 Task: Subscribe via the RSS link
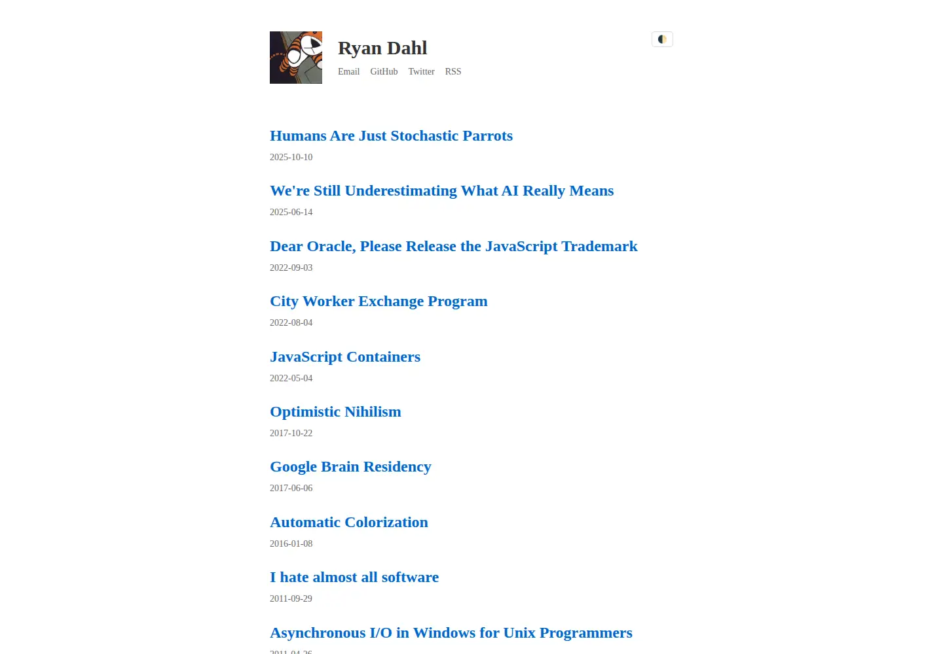[453, 71]
